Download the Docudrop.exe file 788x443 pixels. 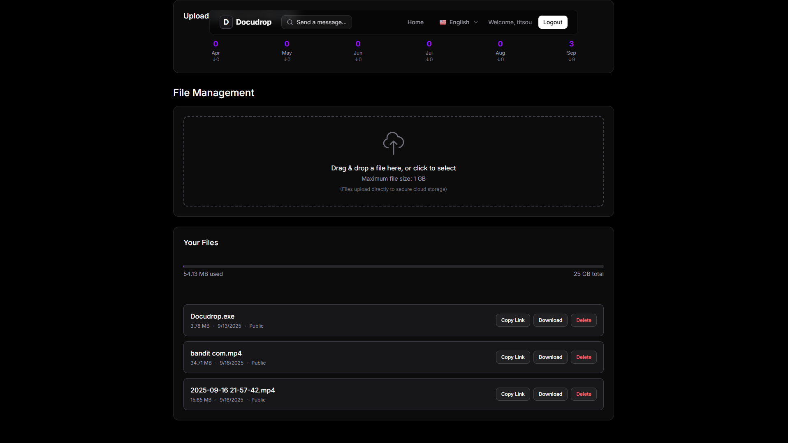(x=550, y=320)
